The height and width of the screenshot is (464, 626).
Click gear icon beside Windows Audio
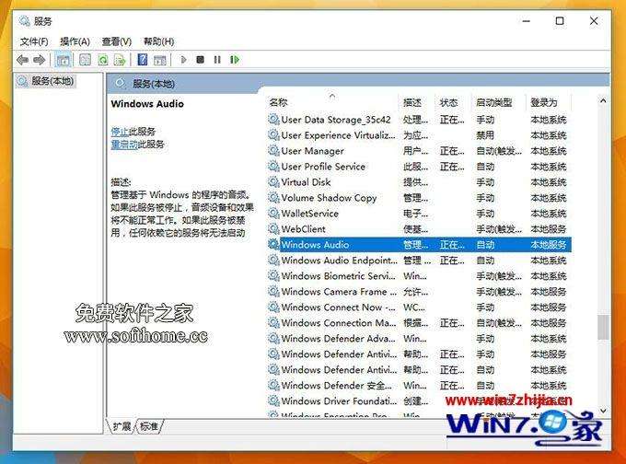tap(273, 244)
